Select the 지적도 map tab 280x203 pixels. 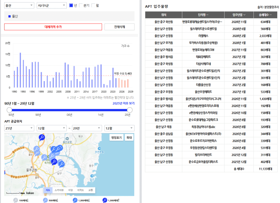pyautogui.click(x=80, y=190)
